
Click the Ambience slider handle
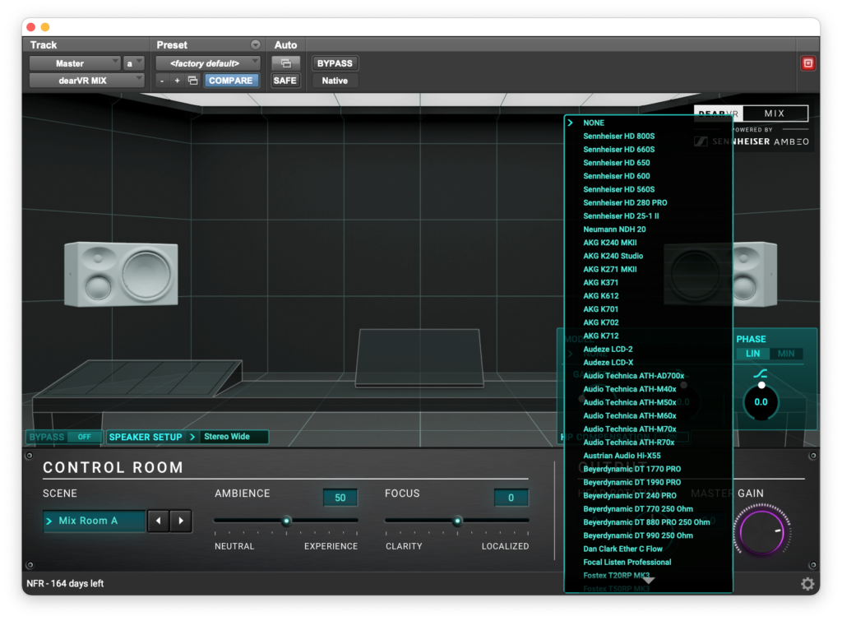click(286, 521)
